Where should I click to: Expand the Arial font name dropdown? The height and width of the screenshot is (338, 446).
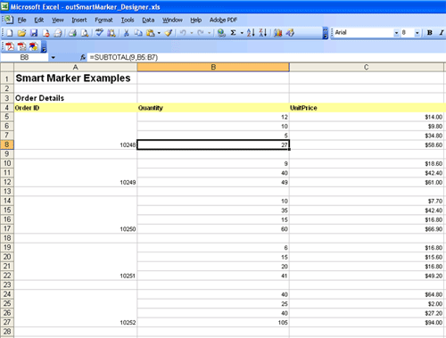pyautogui.click(x=396, y=33)
